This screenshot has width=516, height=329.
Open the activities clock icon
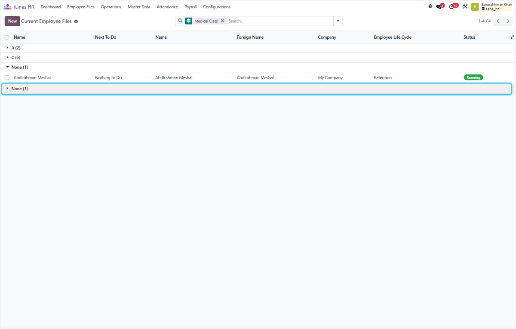tap(452, 6)
